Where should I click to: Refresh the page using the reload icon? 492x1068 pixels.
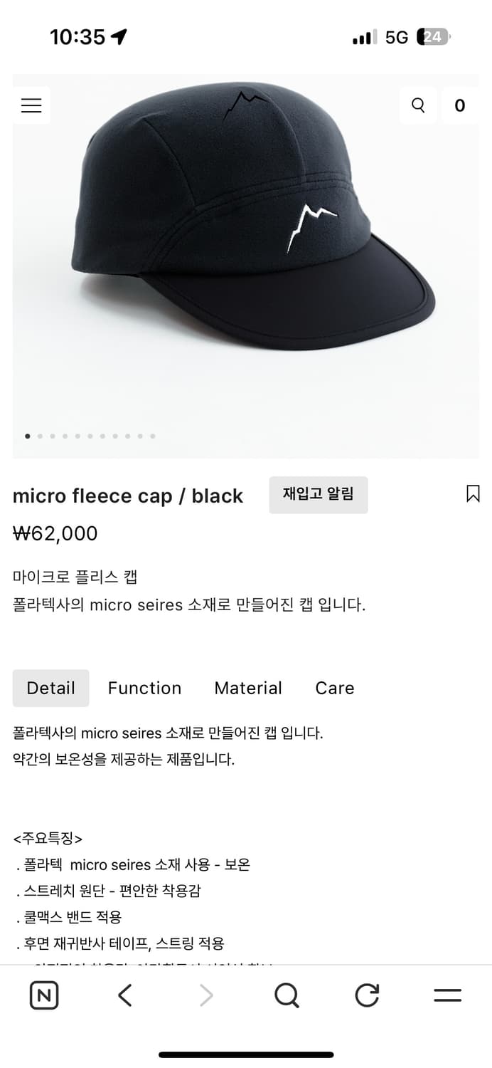(x=366, y=995)
